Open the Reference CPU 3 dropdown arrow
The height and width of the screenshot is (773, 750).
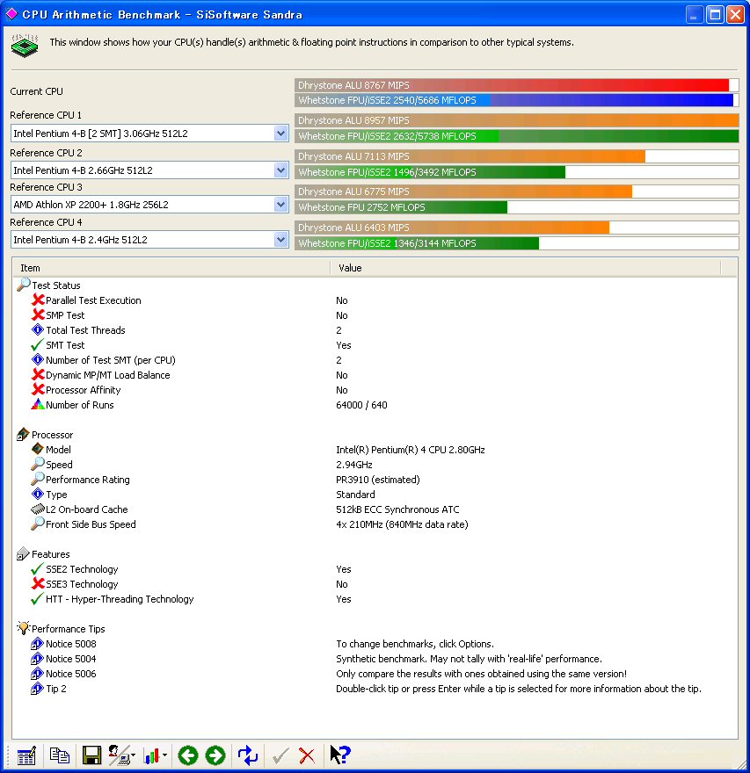[x=280, y=204]
